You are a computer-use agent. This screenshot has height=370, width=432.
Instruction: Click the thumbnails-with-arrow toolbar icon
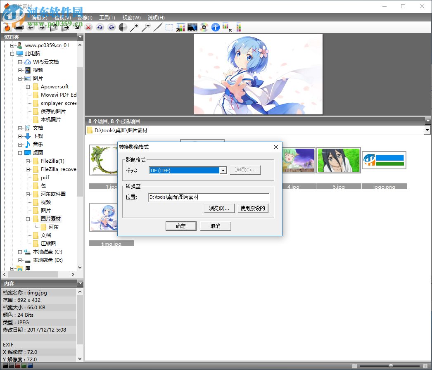(x=181, y=27)
